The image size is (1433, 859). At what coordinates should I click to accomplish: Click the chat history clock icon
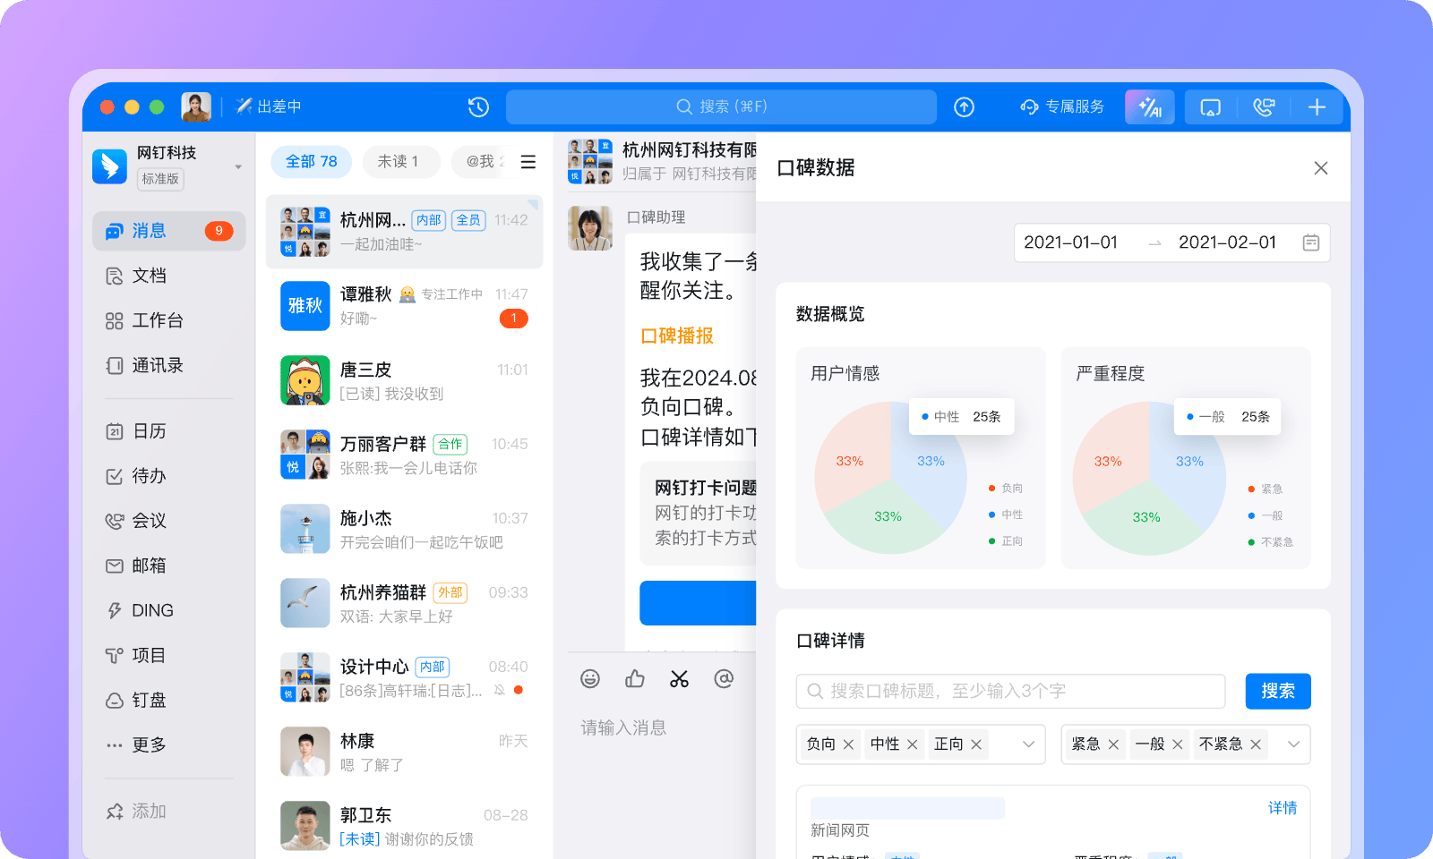coord(479,106)
